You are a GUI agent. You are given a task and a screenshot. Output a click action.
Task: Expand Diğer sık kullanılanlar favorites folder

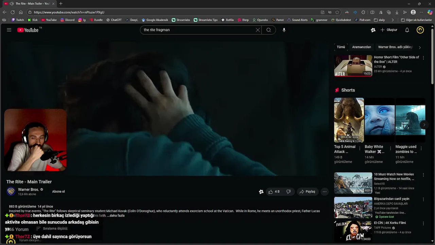(x=416, y=20)
